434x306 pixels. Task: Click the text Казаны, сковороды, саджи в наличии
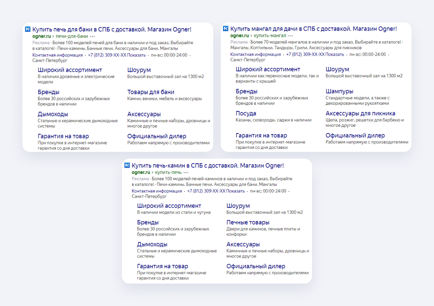point(273,120)
